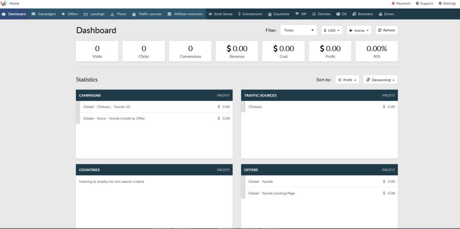Image resolution: width=460 pixels, height=229 pixels.
Task: Switch to the Traffic sources tab
Action: click(x=147, y=14)
